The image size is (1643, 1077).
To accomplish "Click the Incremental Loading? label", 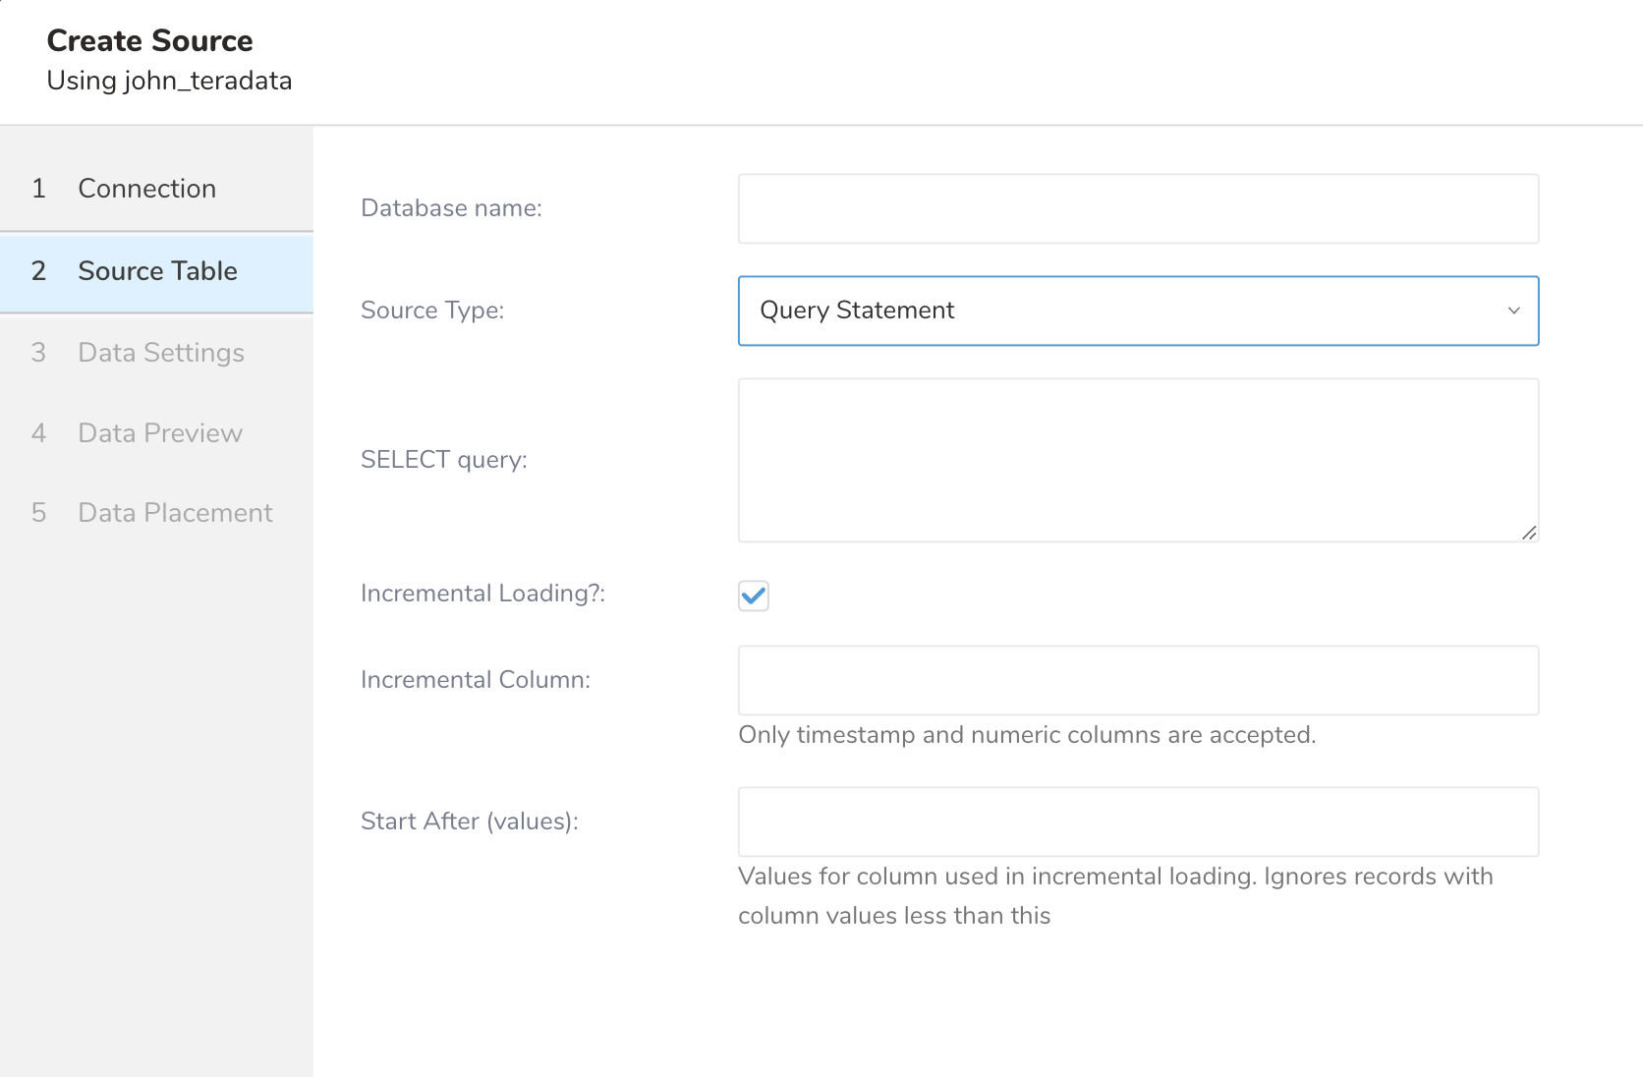I will 482,594.
